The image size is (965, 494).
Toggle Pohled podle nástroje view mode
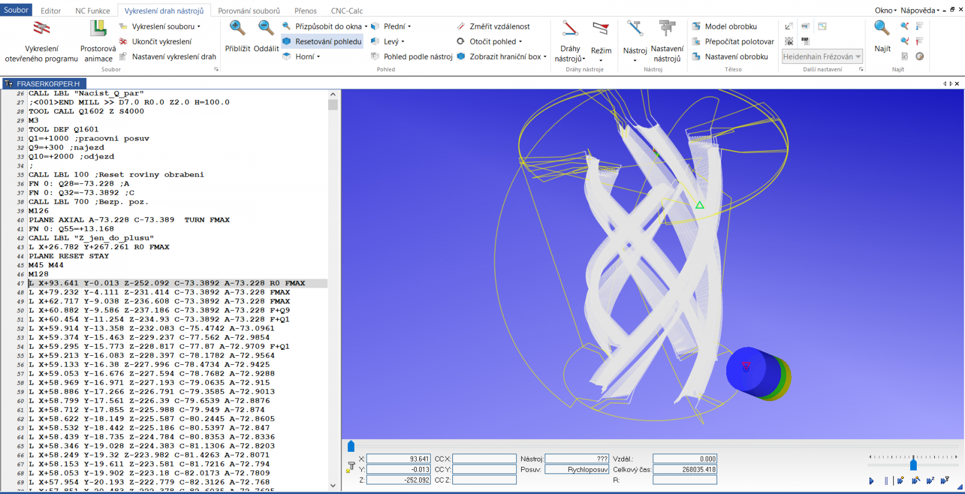pyautogui.click(x=412, y=57)
